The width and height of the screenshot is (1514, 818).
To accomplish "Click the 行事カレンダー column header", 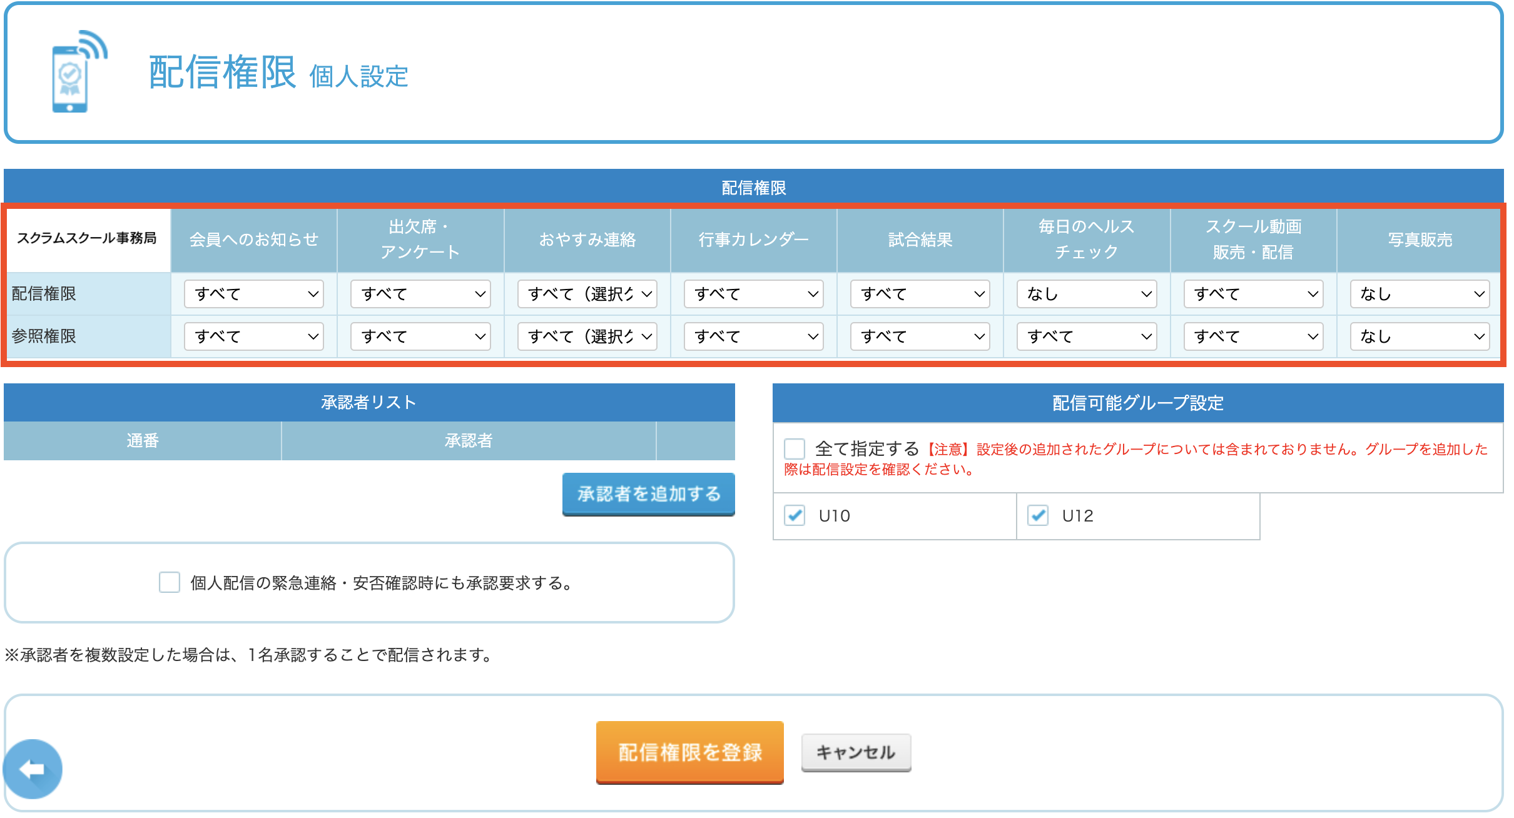I will pyautogui.click(x=754, y=240).
